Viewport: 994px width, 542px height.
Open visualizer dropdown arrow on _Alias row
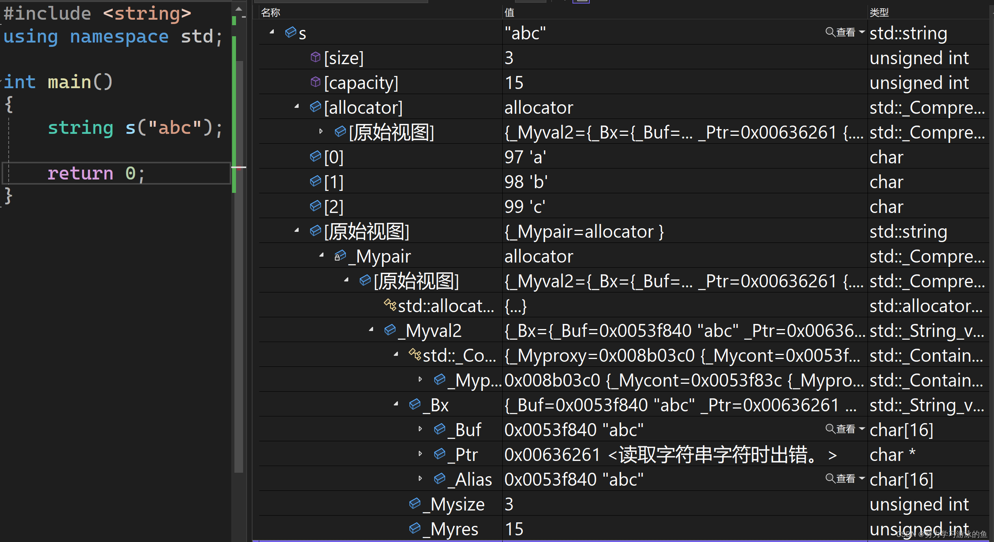[x=862, y=478]
